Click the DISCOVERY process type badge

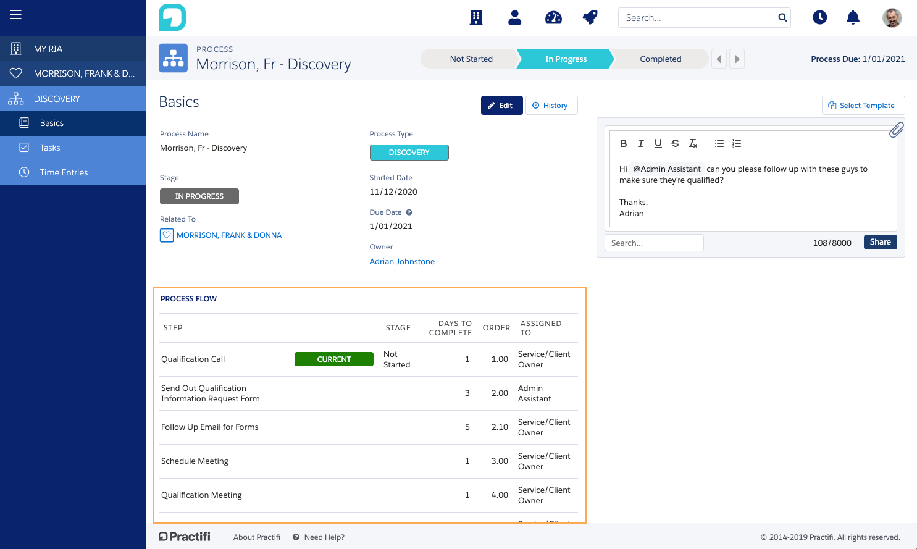(409, 153)
